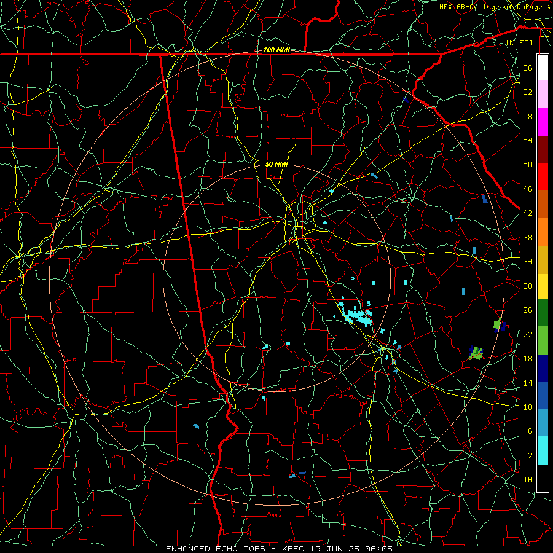Click the "26" scale label
The width and height of the screenshot is (553, 553).
(x=528, y=310)
